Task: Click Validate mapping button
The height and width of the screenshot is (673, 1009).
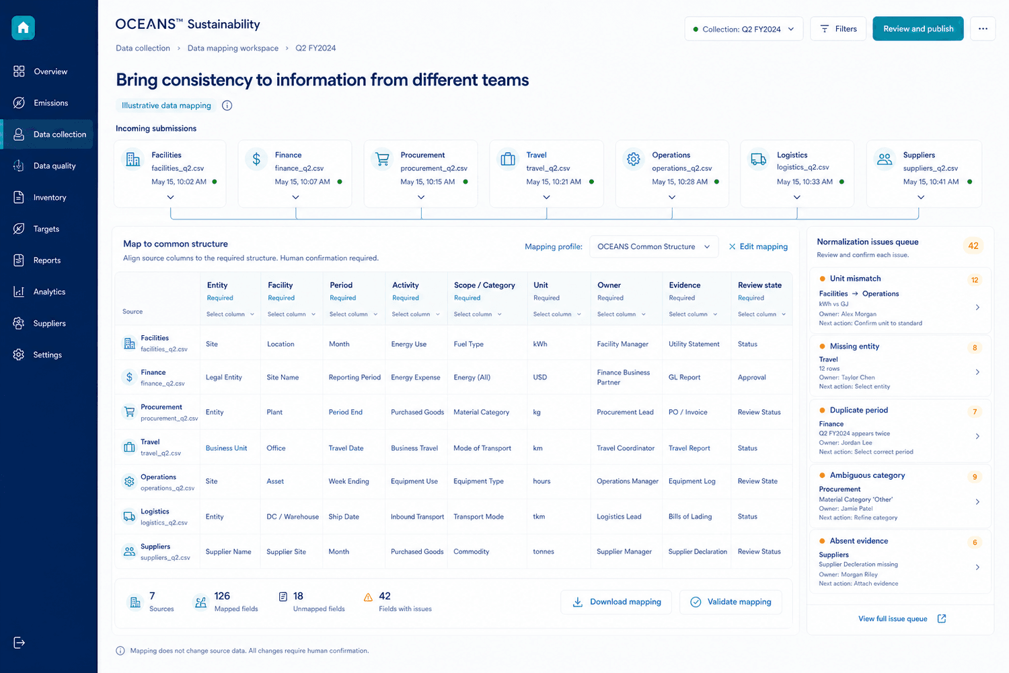Action: pos(731,602)
